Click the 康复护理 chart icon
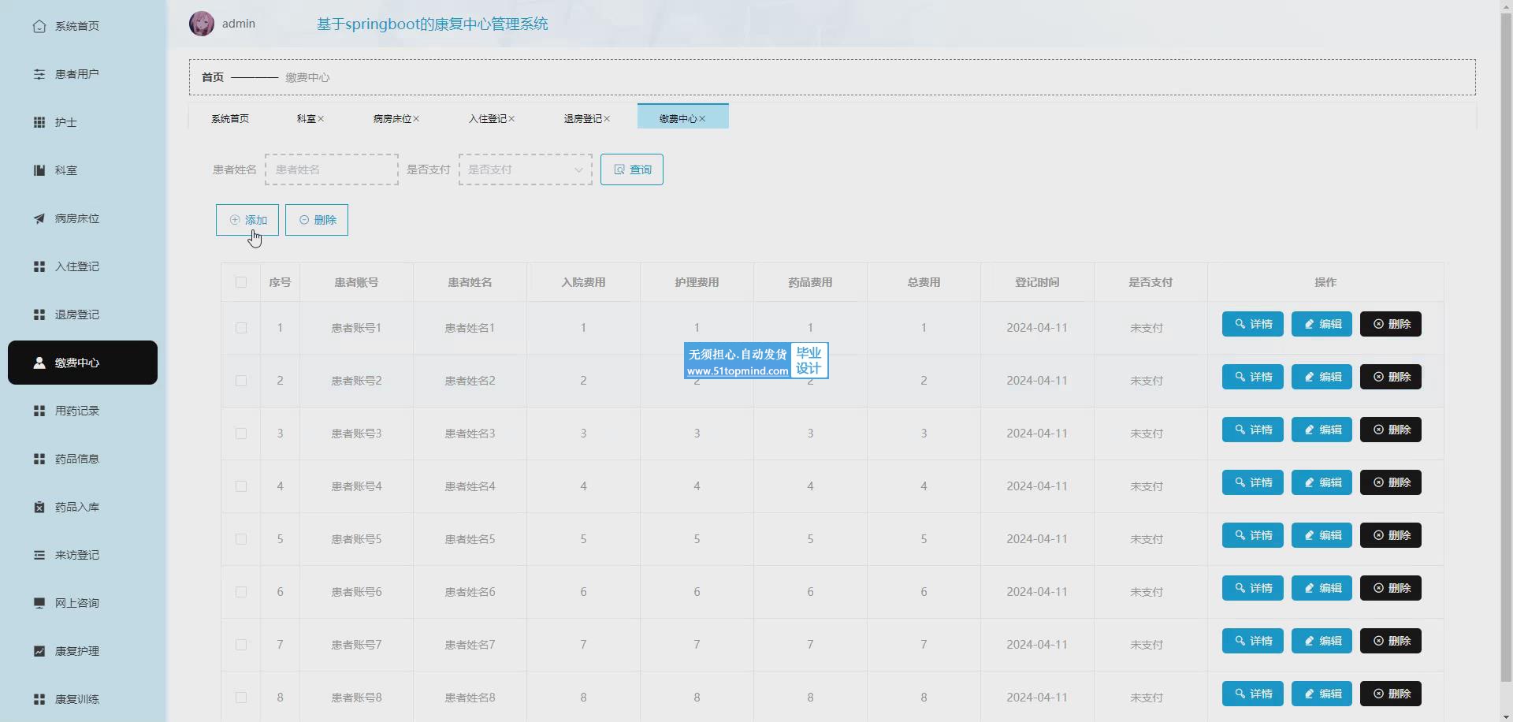The height and width of the screenshot is (722, 1513). (x=39, y=651)
